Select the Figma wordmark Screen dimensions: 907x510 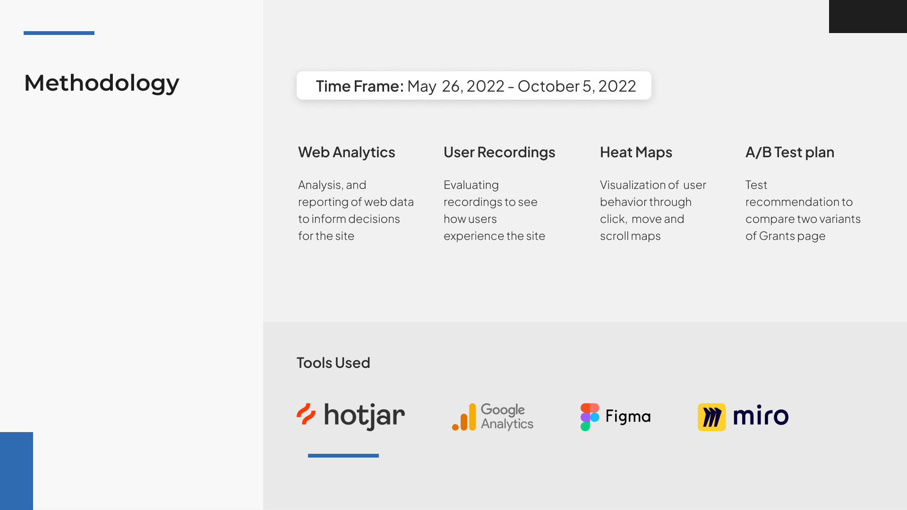[x=628, y=416]
